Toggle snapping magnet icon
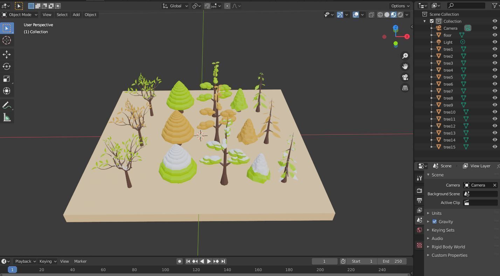The height and width of the screenshot is (276, 500). (207, 6)
